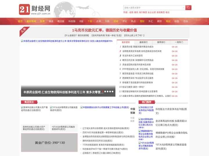Open headline 1马克币兑欧元汇率 article
This screenshot has height=156, width=209.
tap(105, 30)
